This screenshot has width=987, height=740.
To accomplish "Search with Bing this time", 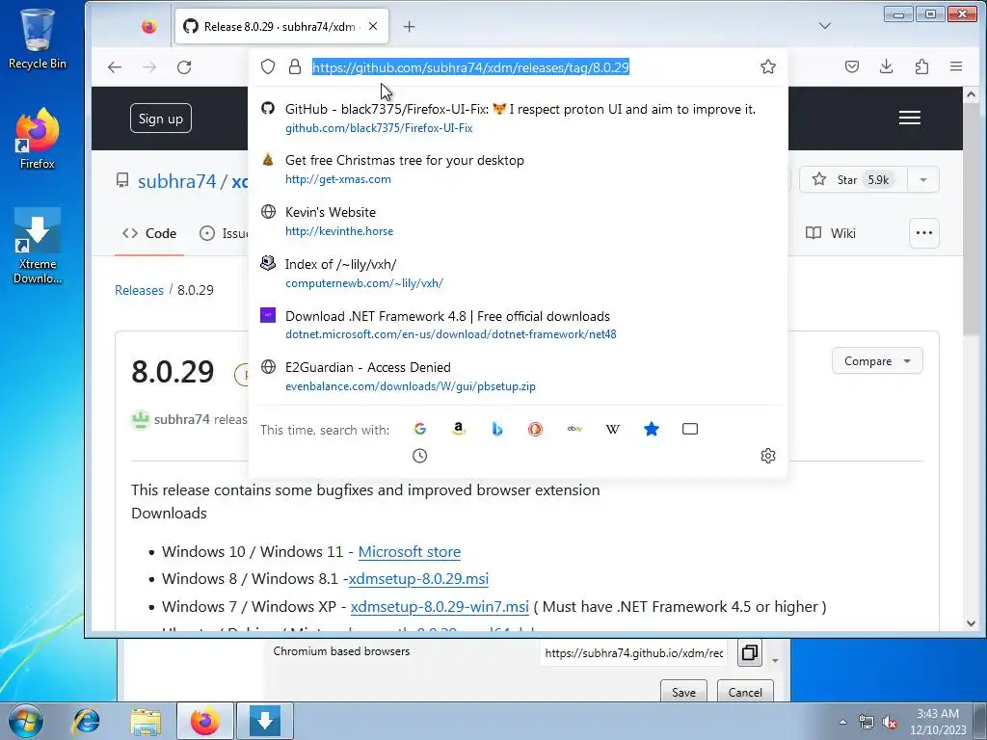I will [496, 429].
